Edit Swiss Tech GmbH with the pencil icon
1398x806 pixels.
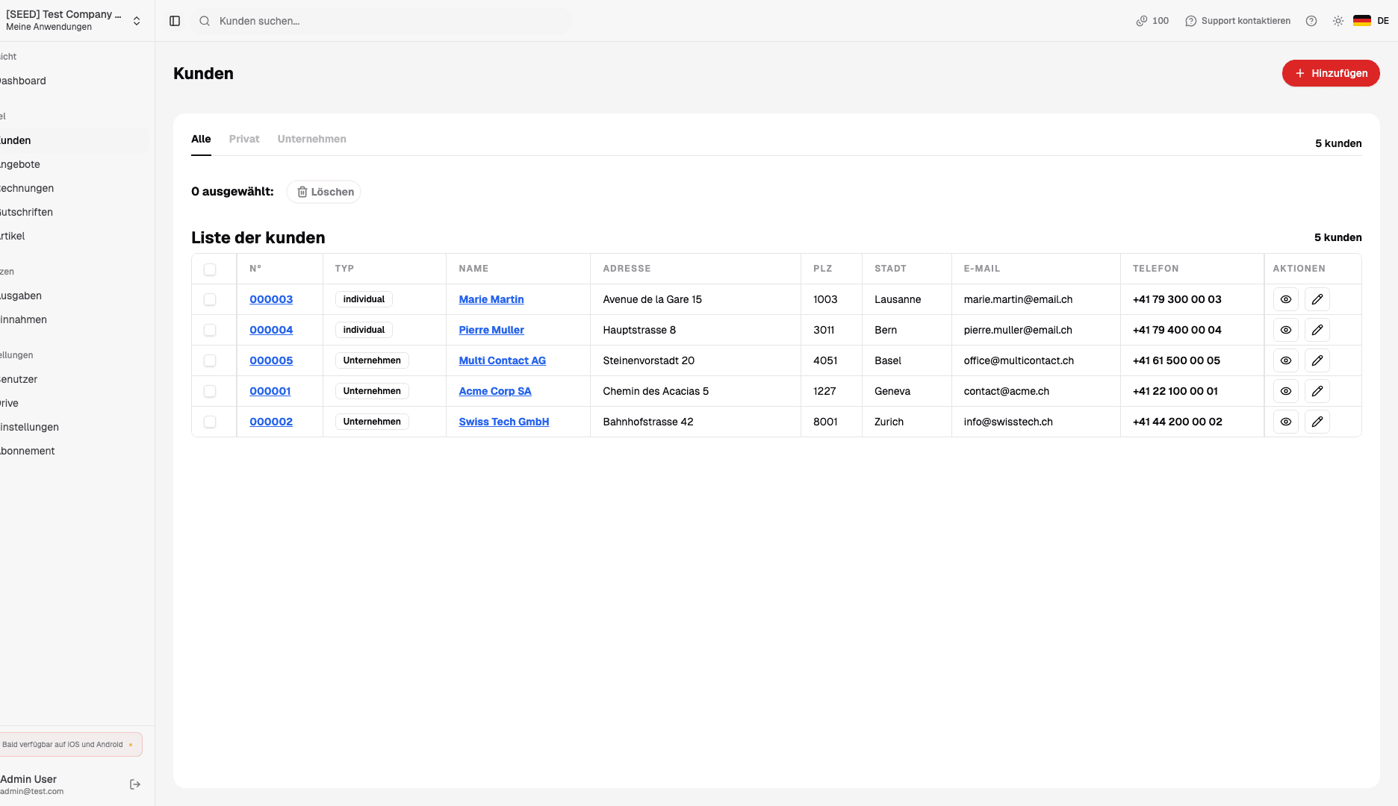[x=1317, y=422]
